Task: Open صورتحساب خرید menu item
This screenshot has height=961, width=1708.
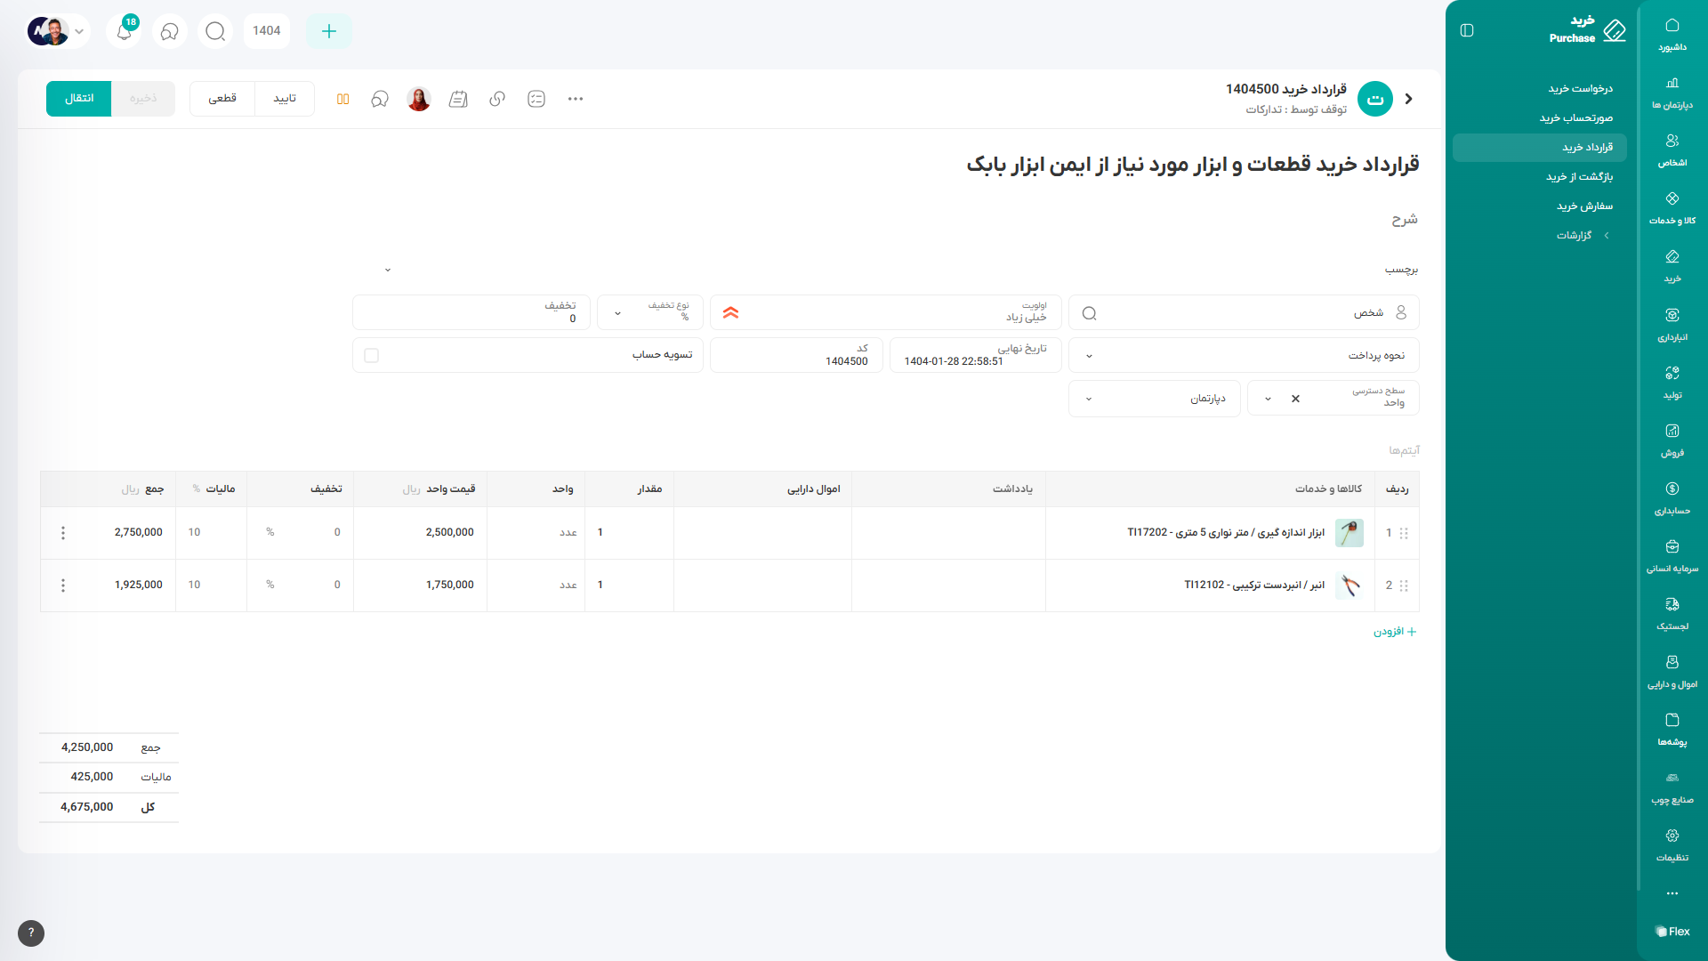Action: point(1575,117)
